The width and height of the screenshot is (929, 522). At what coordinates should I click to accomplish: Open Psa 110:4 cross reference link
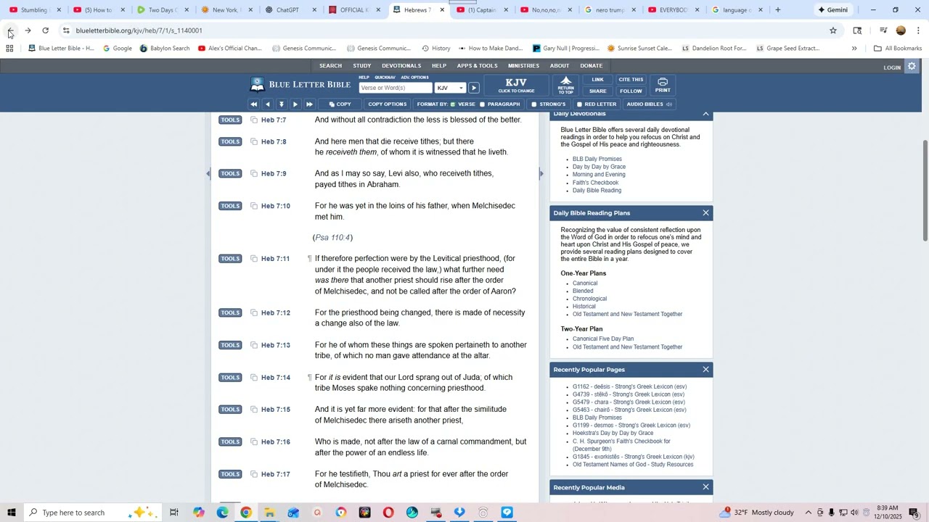point(333,238)
